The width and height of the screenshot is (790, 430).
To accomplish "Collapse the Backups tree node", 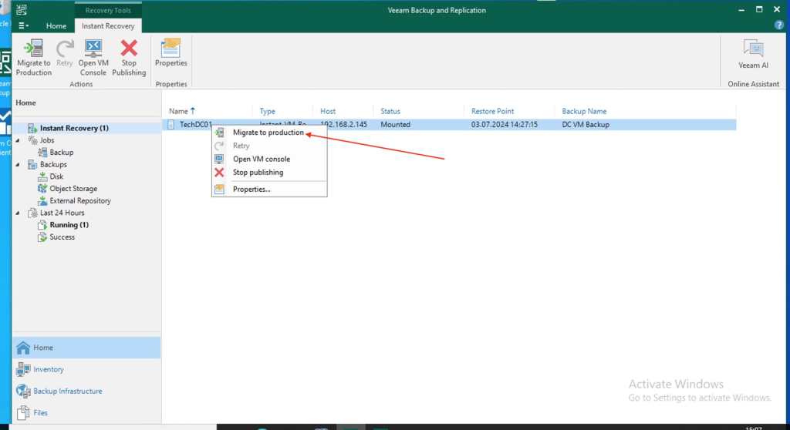I will pos(18,165).
